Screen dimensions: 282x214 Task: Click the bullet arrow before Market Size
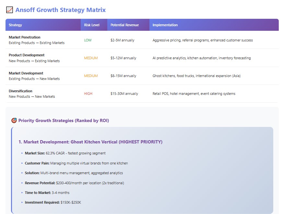(x=22, y=153)
